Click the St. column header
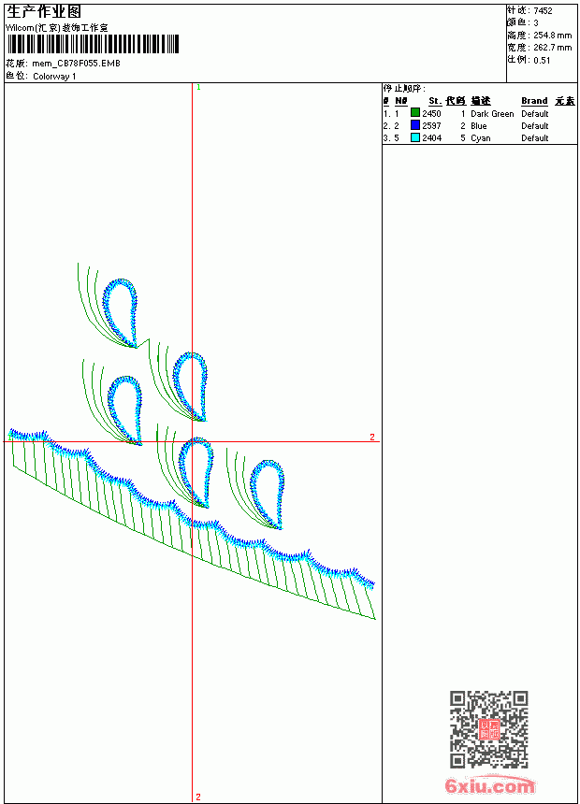This screenshot has height=804, width=580. [x=435, y=101]
